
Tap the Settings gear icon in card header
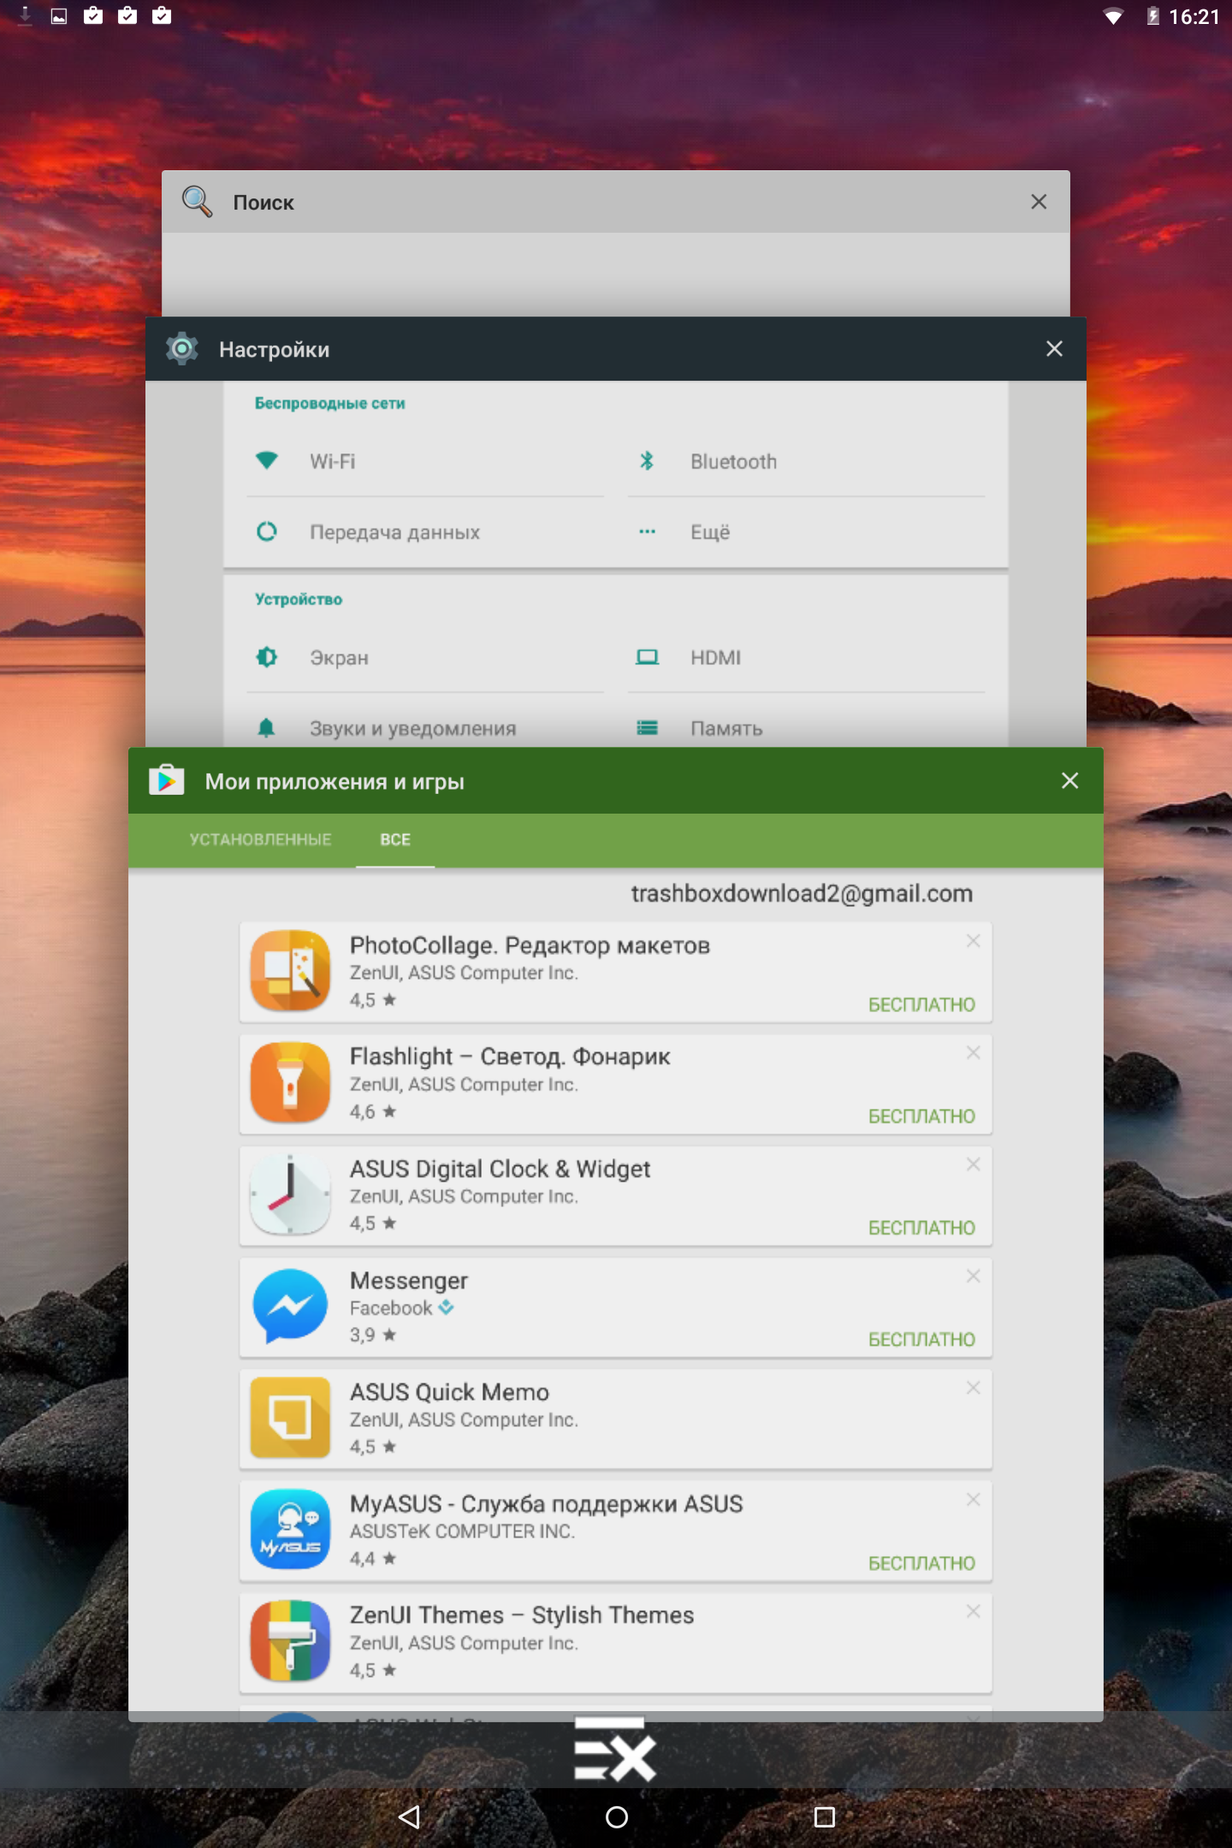coord(182,349)
